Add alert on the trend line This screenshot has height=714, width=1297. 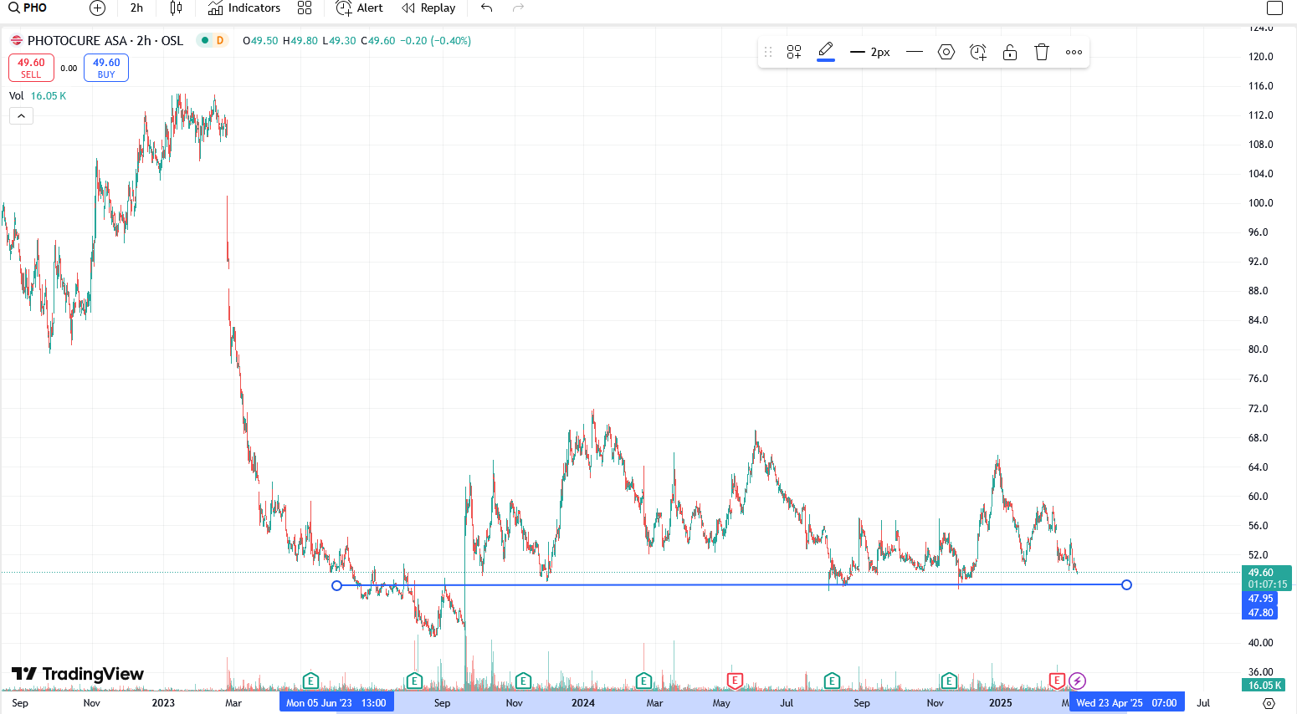[x=978, y=52]
